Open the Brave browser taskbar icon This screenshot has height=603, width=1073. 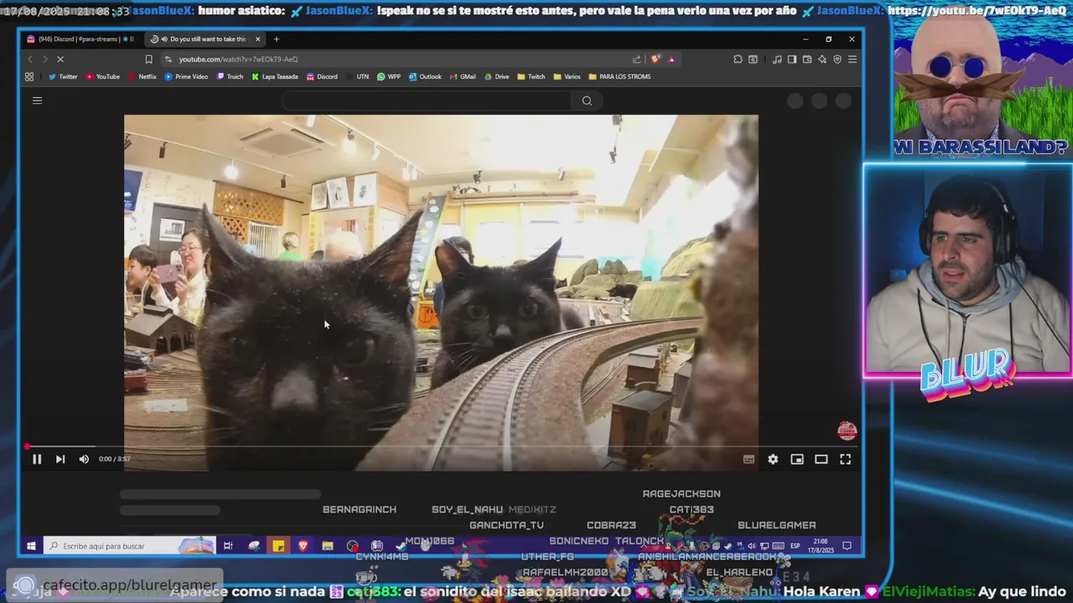(303, 546)
